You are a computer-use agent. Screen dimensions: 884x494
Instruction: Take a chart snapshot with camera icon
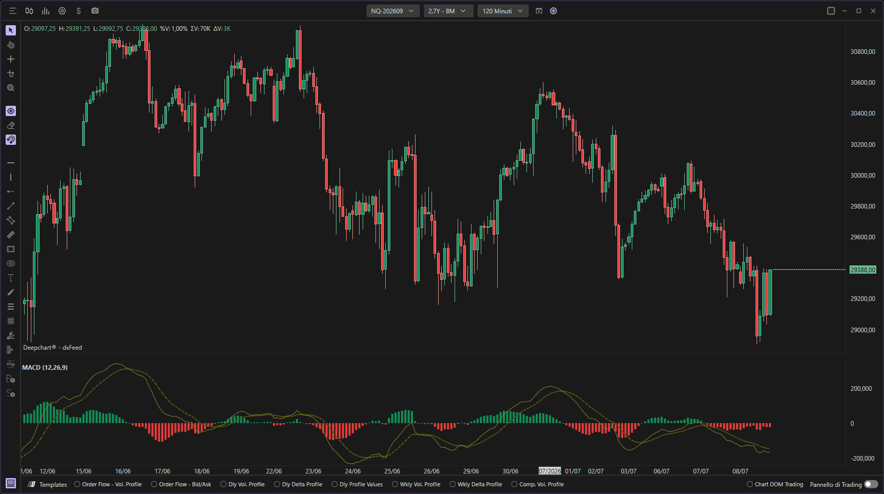click(x=95, y=11)
